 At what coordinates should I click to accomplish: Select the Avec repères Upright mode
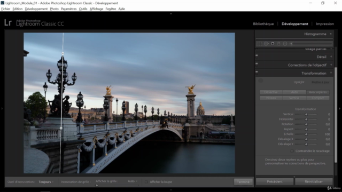pyautogui.click(x=318, y=92)
